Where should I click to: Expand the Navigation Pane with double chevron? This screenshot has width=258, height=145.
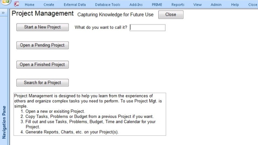(3, 12)
